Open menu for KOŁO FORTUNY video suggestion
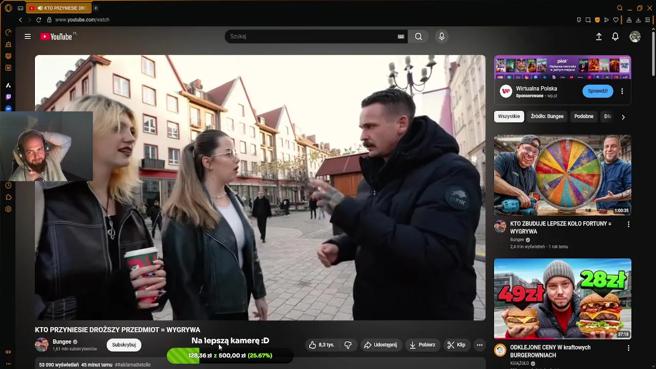The width and height of the screenshot is (656, 369). coord(628,224)
